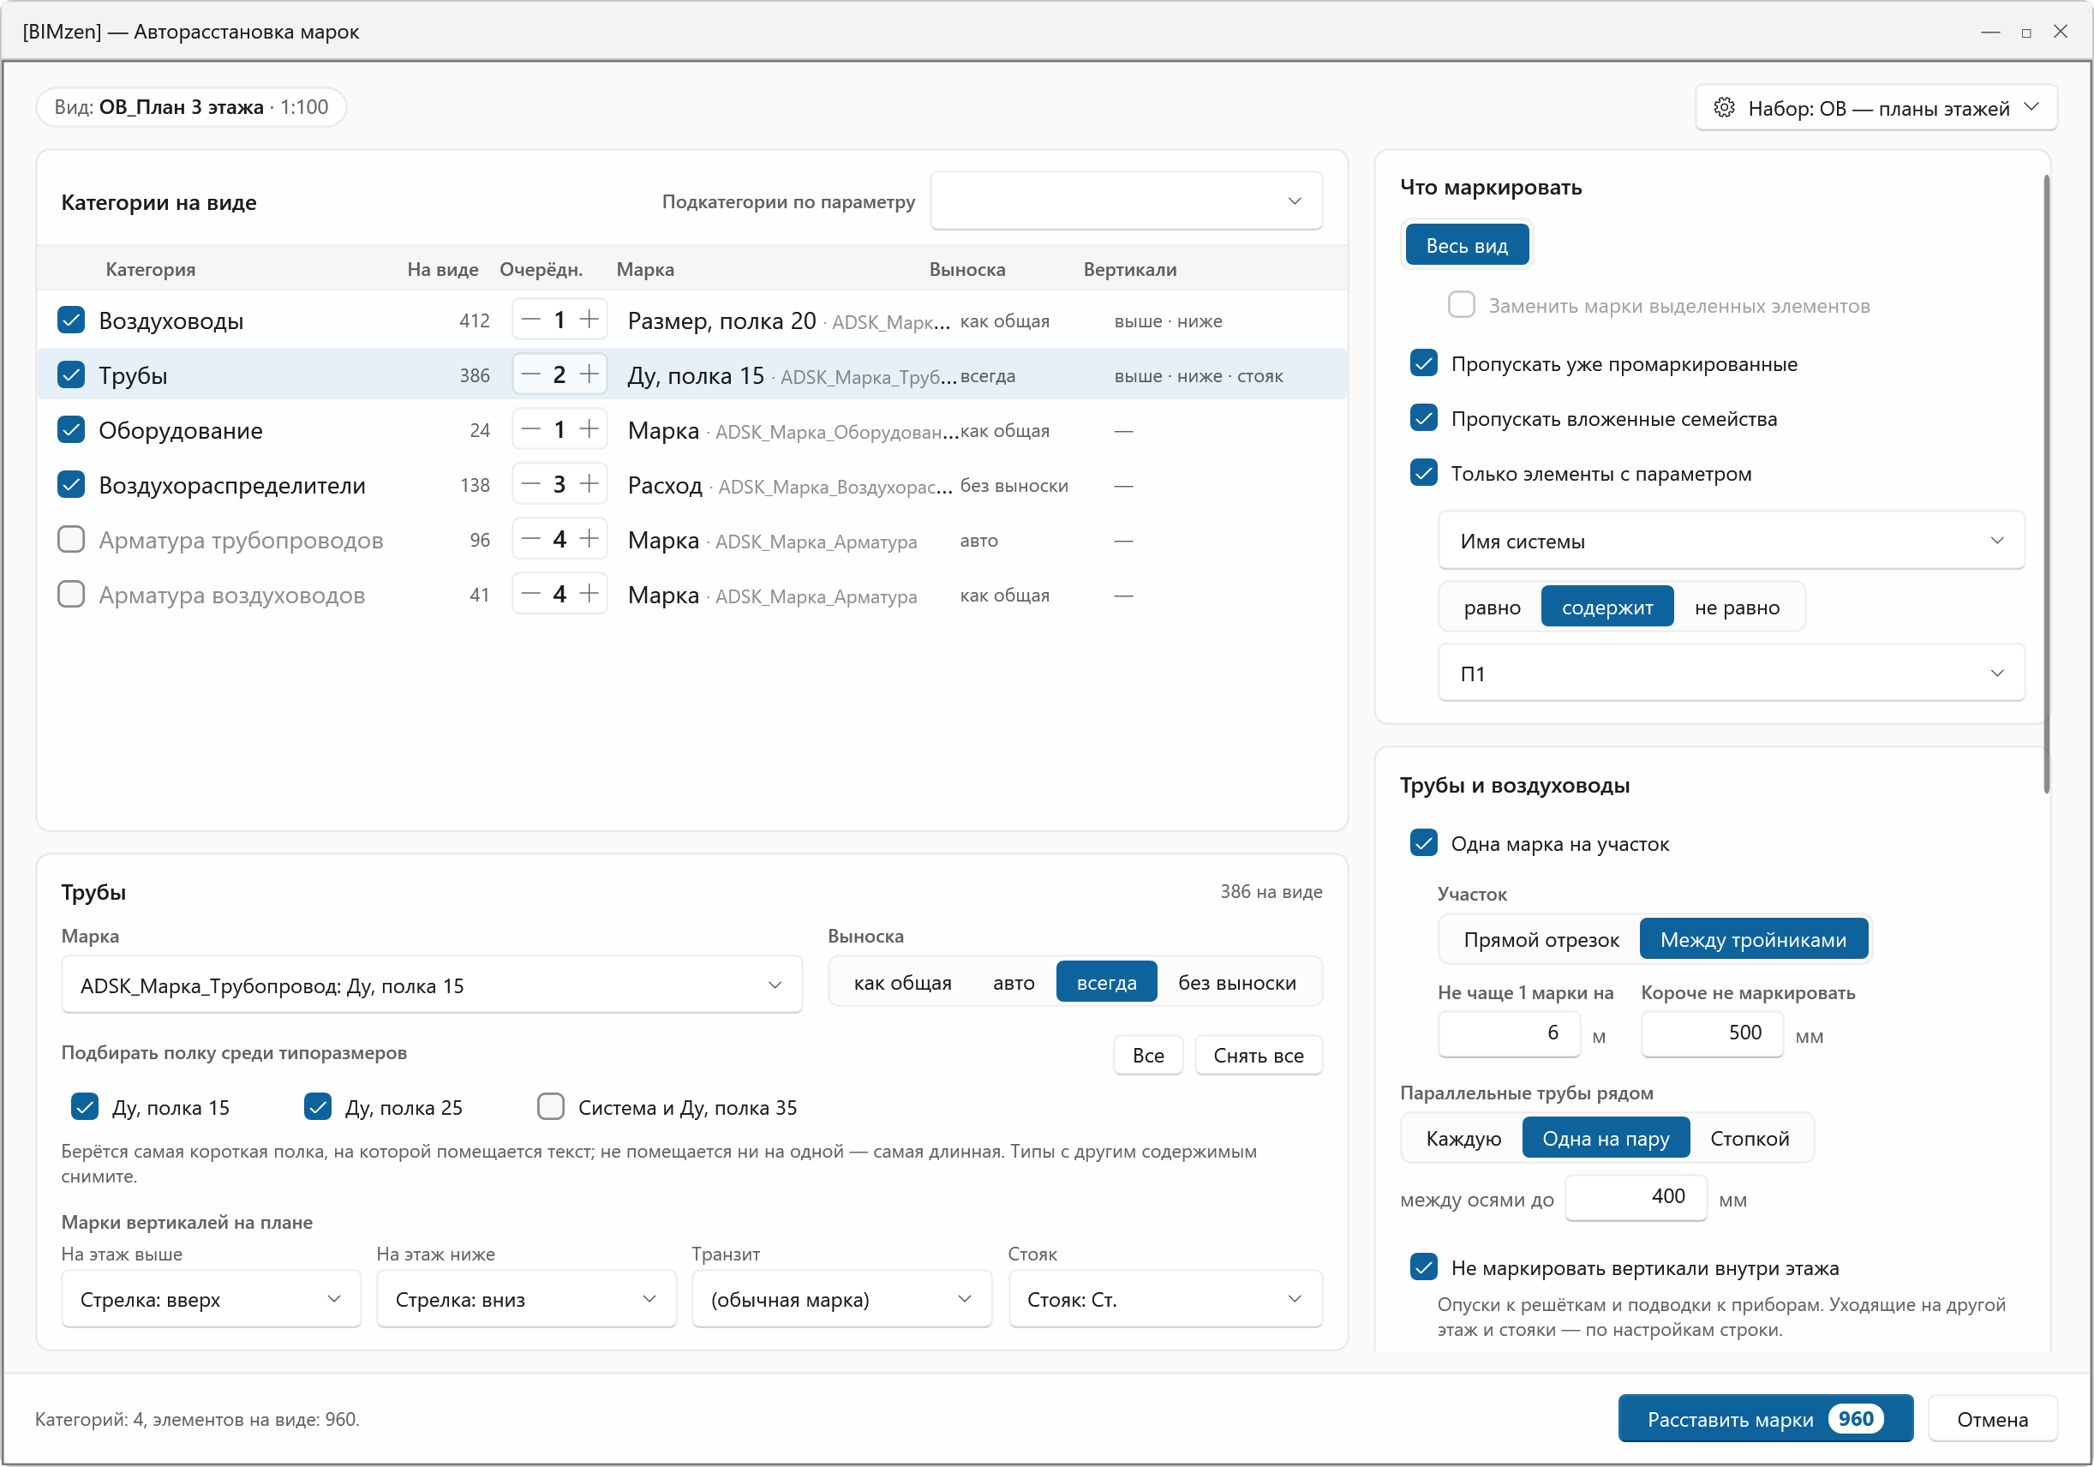Toggle Пропускать вложенные семейства checkbox
This screenshot has height=1467, width=2094.
coord(1424,419)
